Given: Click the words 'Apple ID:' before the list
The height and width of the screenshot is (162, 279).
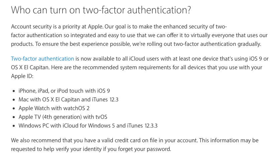Looking at the screenshot, I should coord(22,76).
